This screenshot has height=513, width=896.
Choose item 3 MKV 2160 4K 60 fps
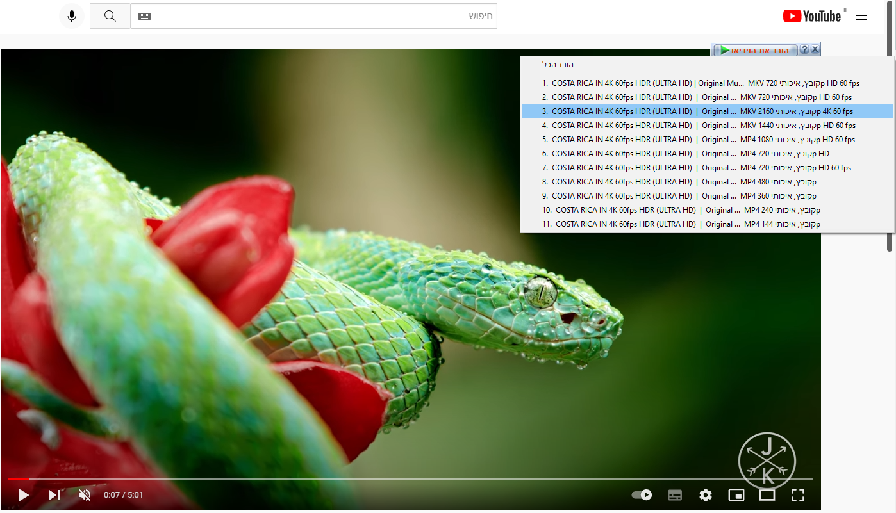[x=706, y=111]
